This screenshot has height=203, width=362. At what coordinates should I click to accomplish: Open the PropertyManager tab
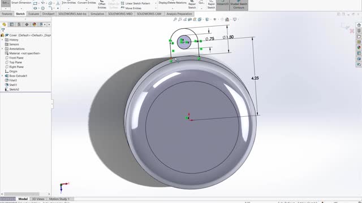(11, 24)
